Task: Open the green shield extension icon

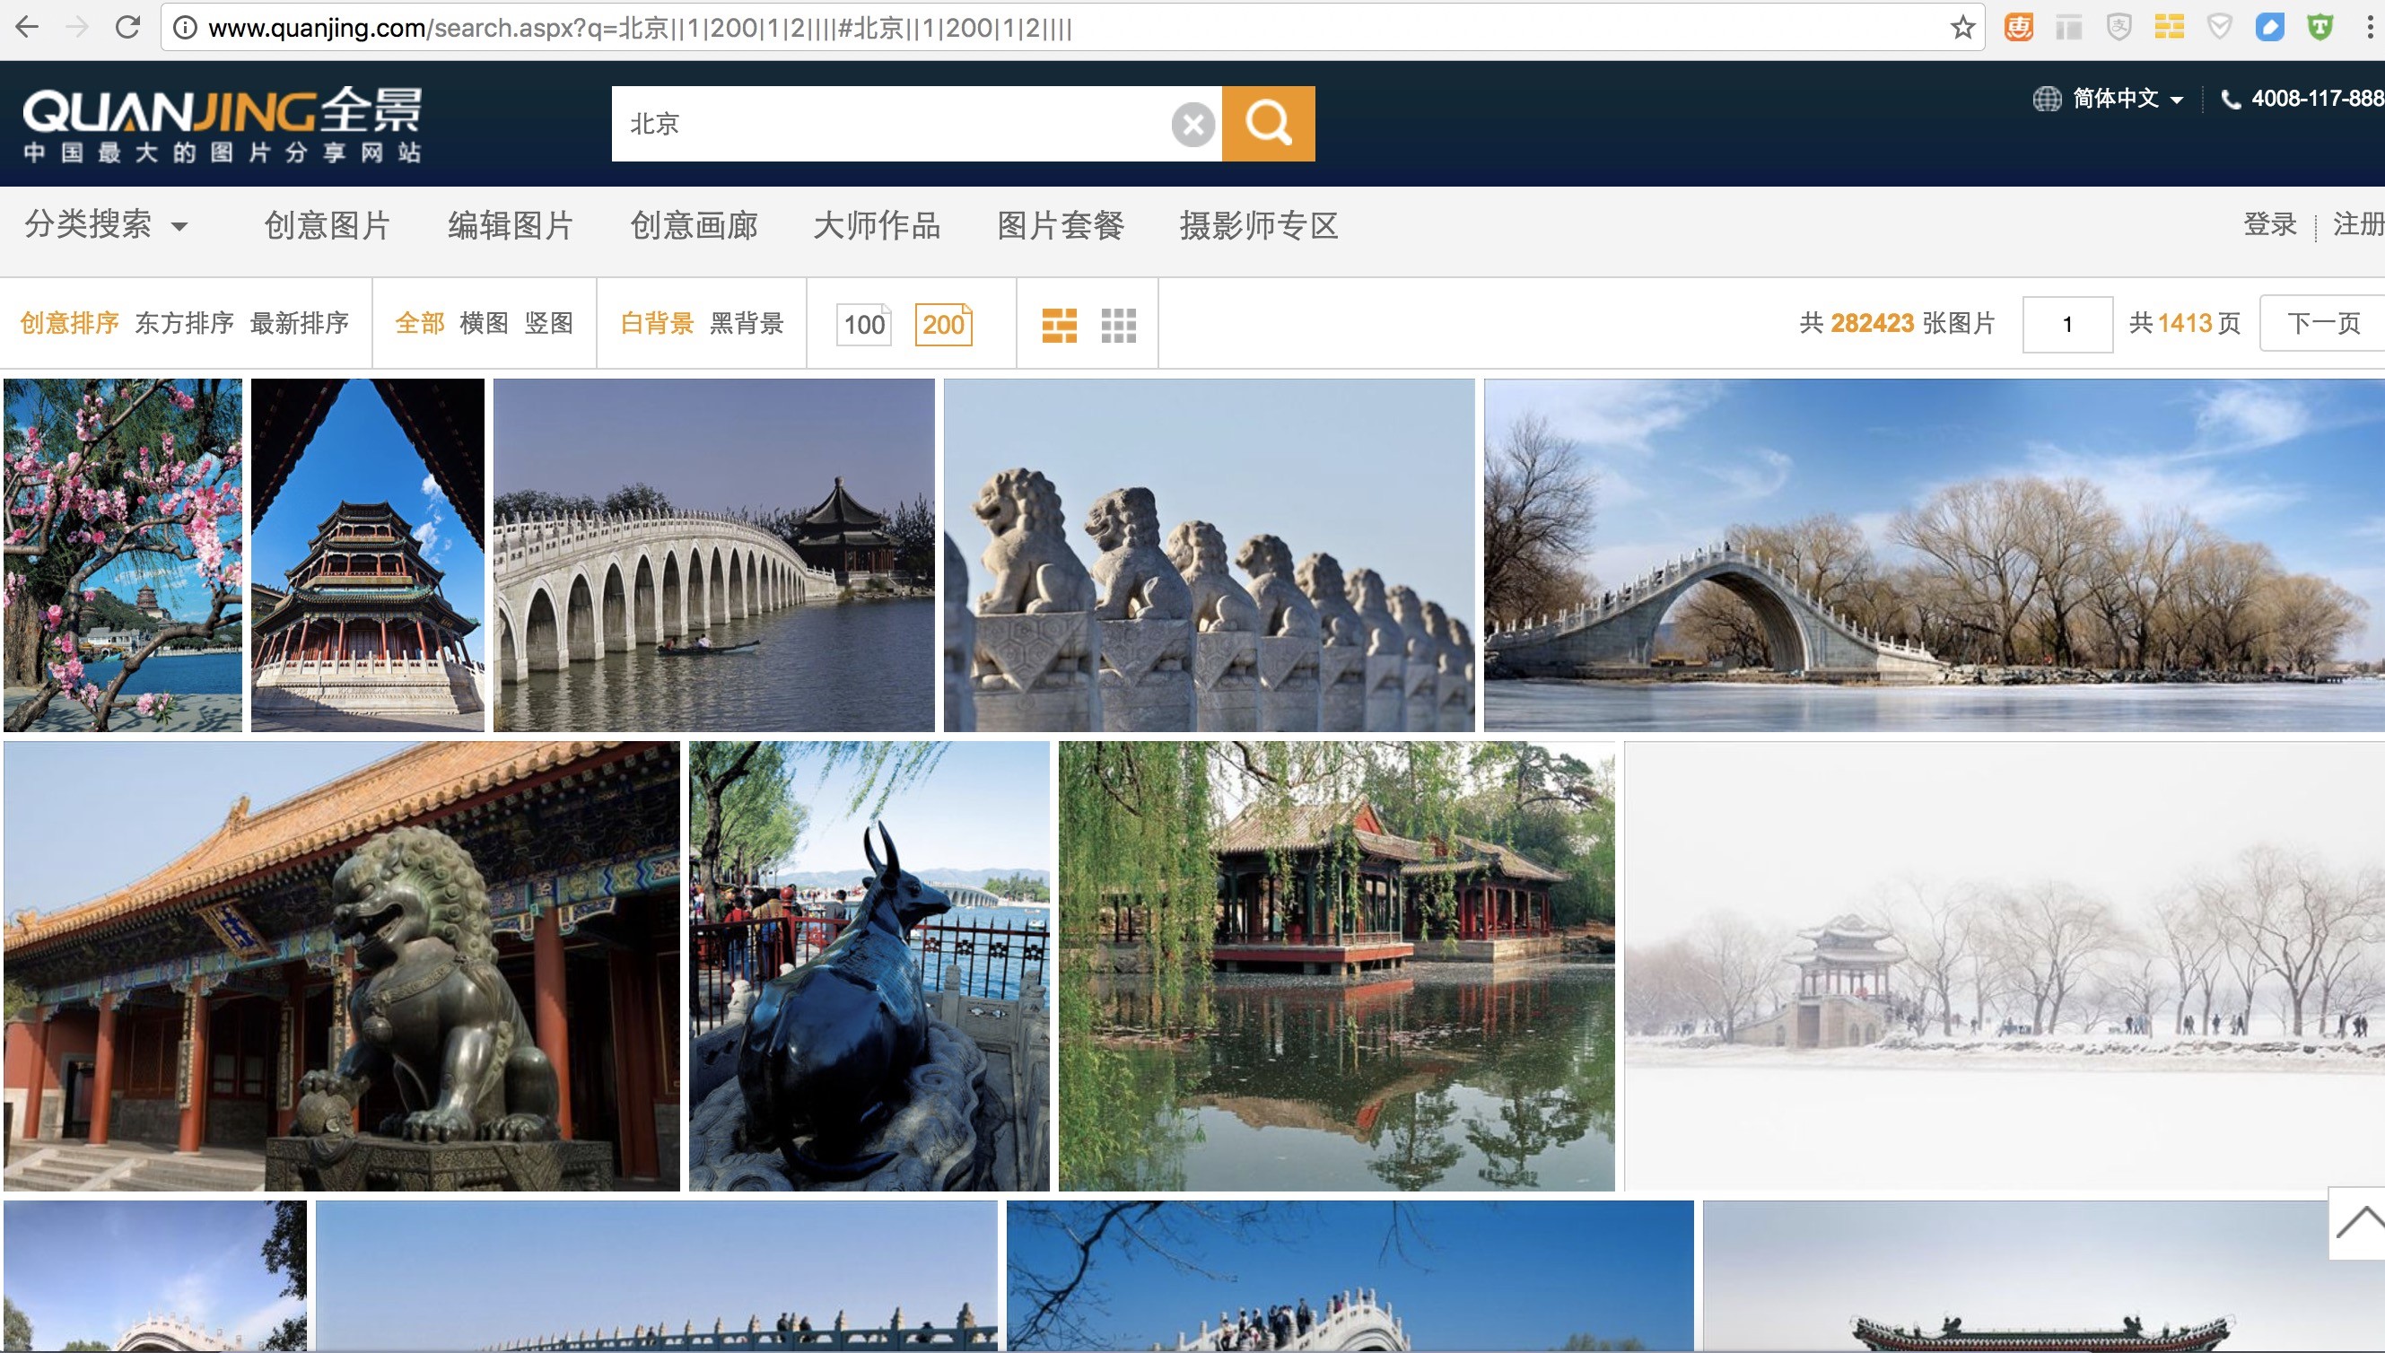Action: [x=2319, y=28]
